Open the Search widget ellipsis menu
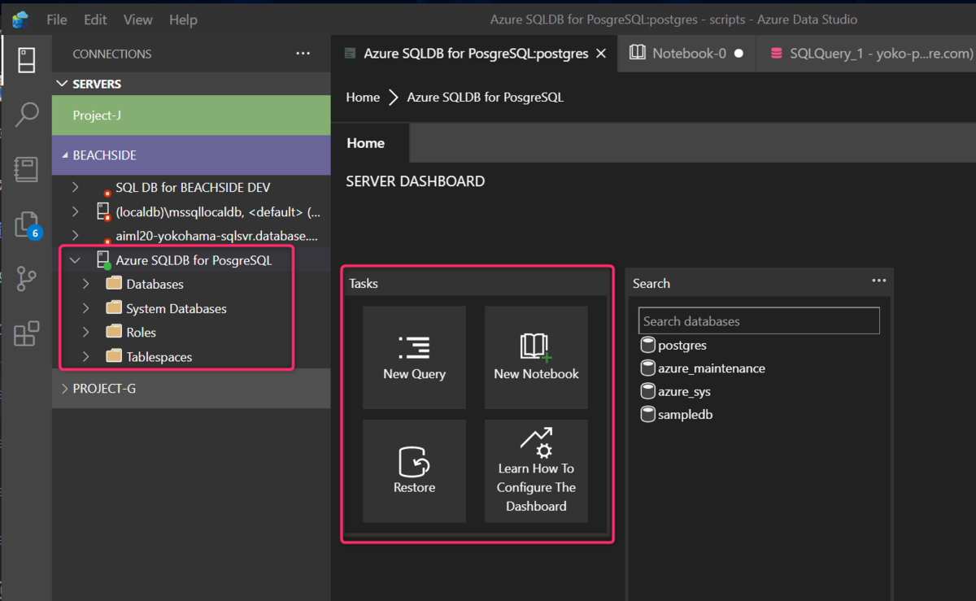This screenshot has width=976, height=601. coord(878,281)
